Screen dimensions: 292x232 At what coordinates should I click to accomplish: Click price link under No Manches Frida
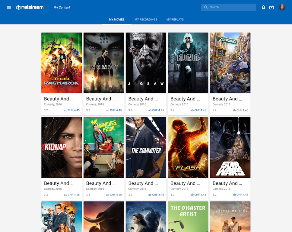[114, 195]
